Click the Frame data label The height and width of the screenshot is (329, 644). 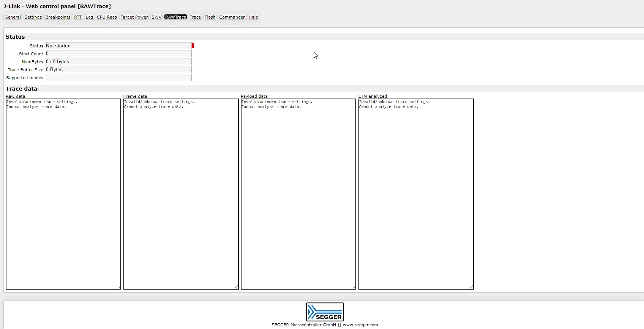click(x=135, y=96)
